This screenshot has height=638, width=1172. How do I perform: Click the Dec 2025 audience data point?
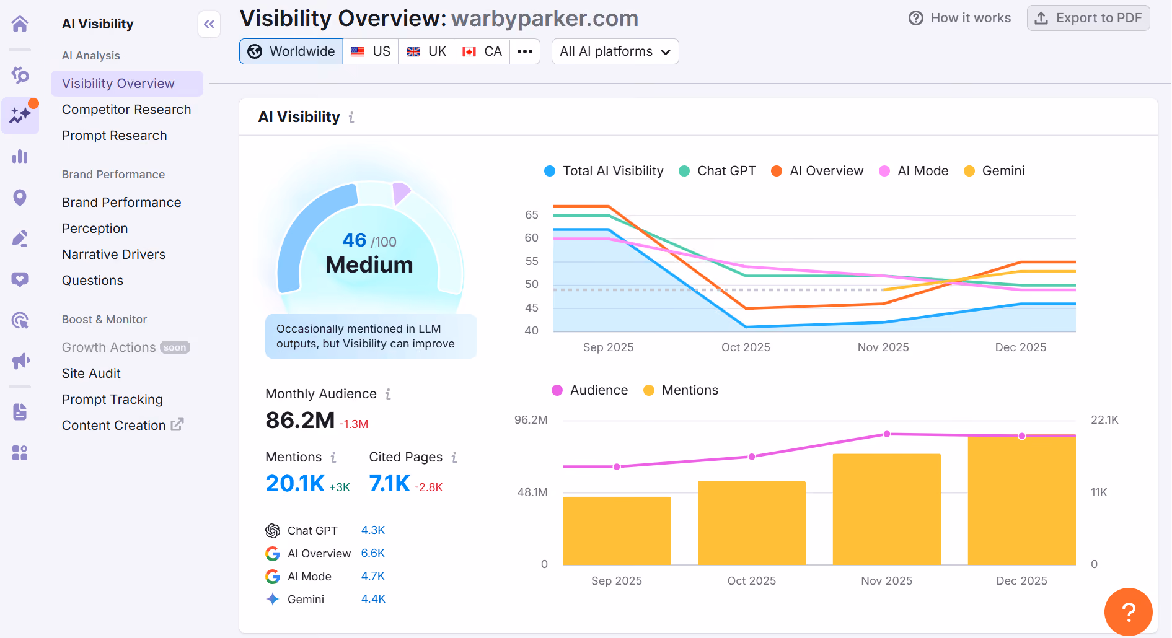click(x=1022, y=436)
